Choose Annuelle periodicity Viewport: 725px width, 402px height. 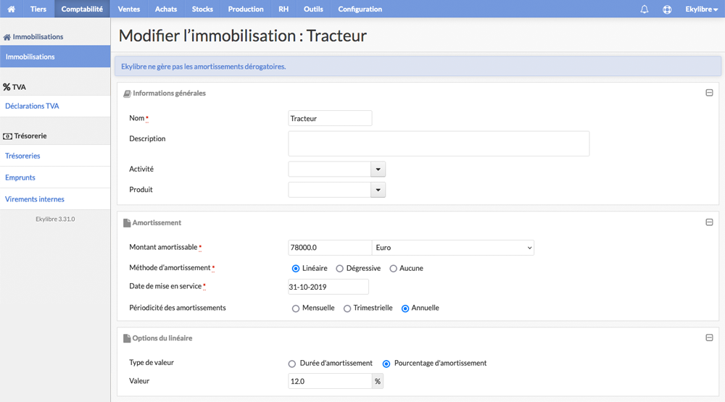point(405,309)
